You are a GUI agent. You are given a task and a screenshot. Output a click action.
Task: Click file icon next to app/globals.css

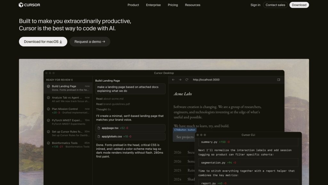(99, 136)
